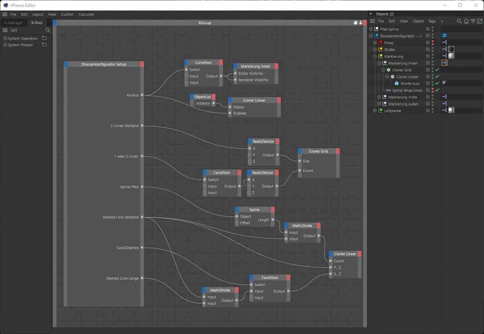Switch to the X-Pool tab
484x334 pixels.
point(36,23)
